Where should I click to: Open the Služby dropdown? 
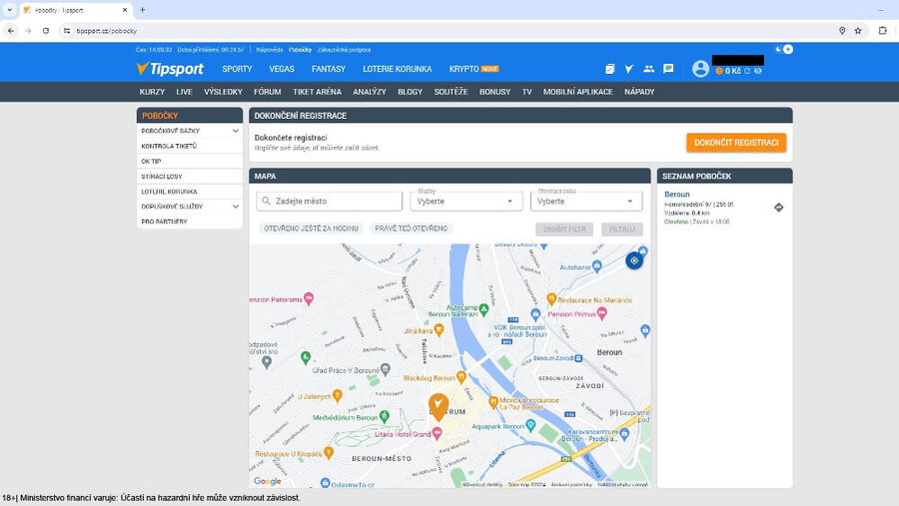pyautogui.click(x=466, y=202)
